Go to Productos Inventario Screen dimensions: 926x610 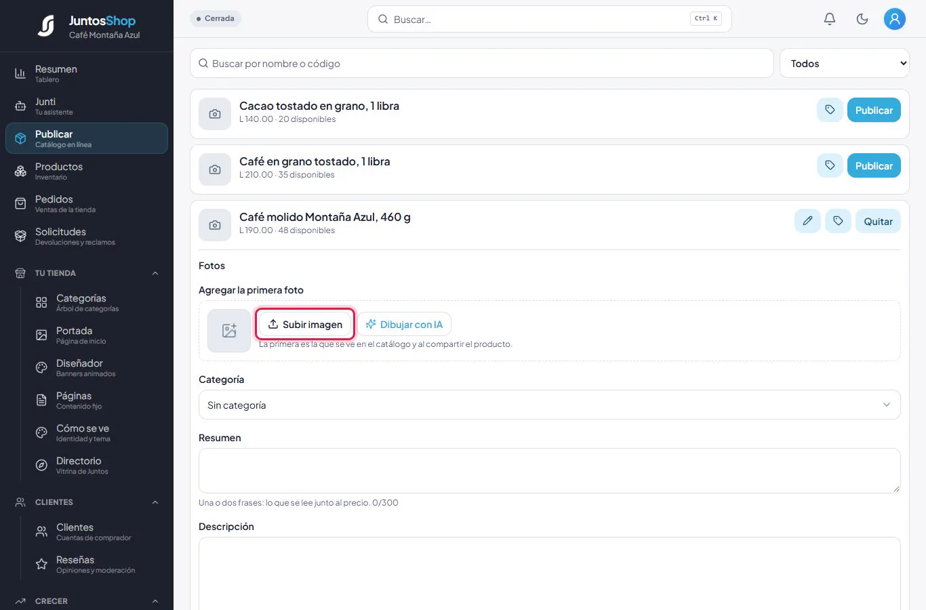(87, 171)
